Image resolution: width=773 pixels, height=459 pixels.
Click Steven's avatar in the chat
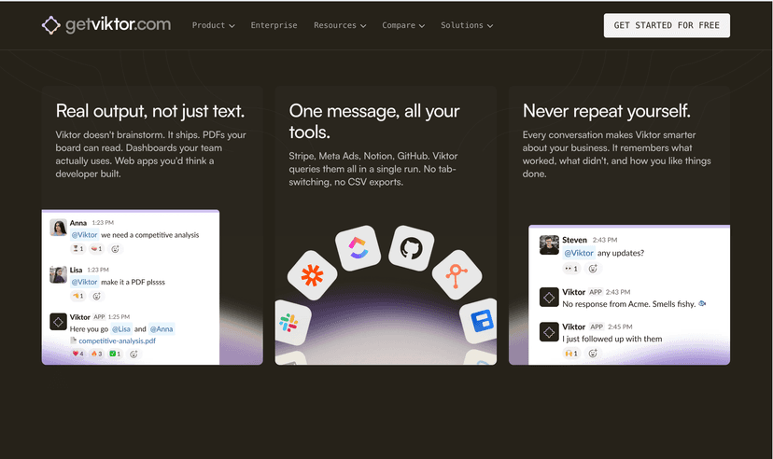click(549, 244)
